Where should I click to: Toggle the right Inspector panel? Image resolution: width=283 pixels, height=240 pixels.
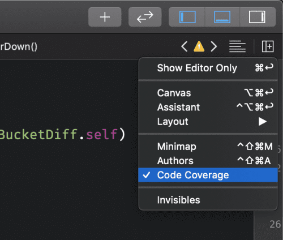coord(257,17)
